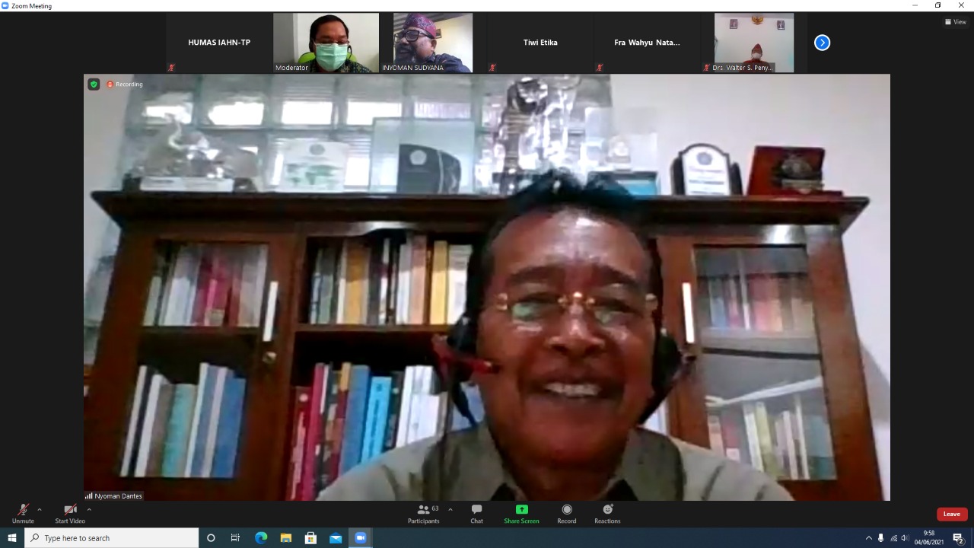Open the Reactions panel
The image size is (974, 548).
point(607,514)
